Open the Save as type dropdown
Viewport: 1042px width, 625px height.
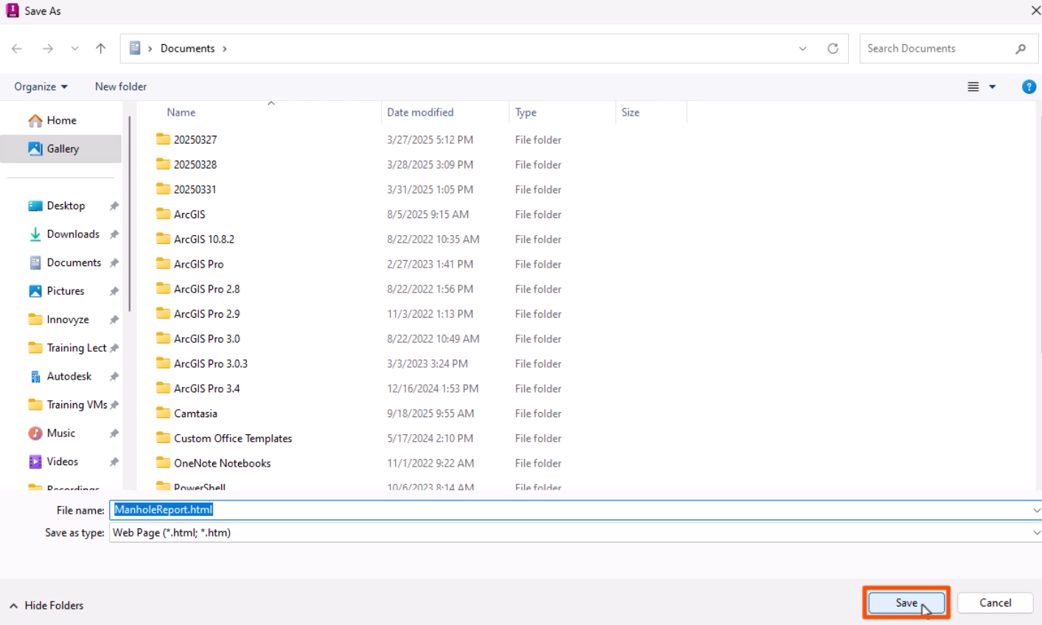[1035, 532]
